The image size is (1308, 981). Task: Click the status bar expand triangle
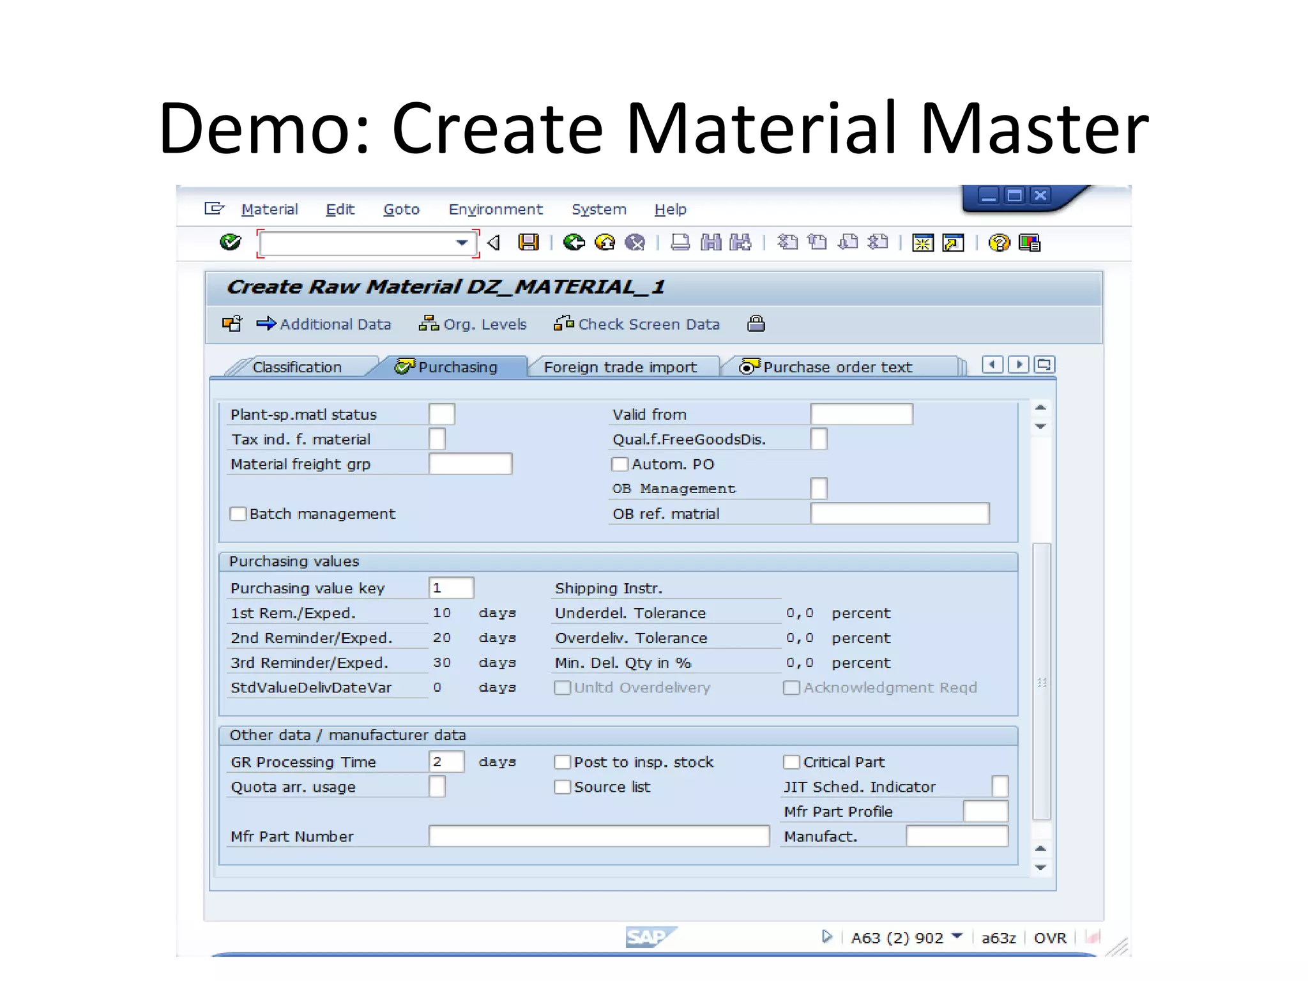[827, 936]
